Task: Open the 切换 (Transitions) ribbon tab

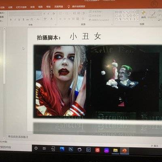Action: [x=2, y=7]
